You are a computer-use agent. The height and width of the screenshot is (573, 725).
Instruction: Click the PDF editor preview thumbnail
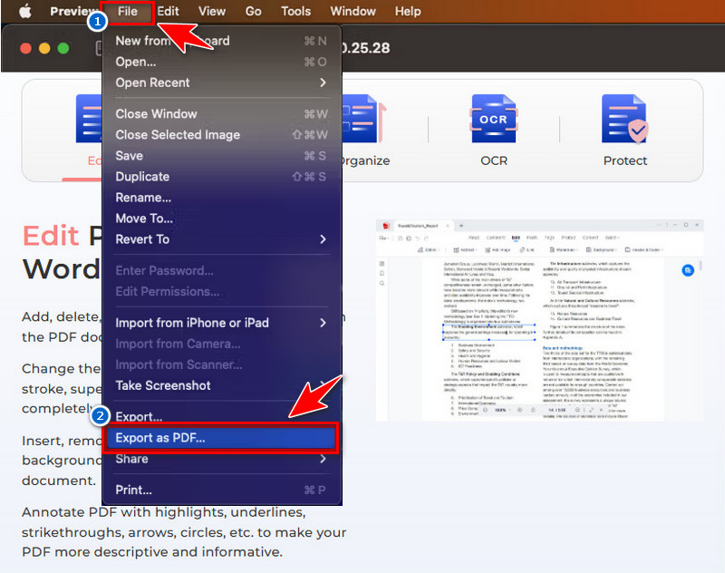[x=539, y=320]
